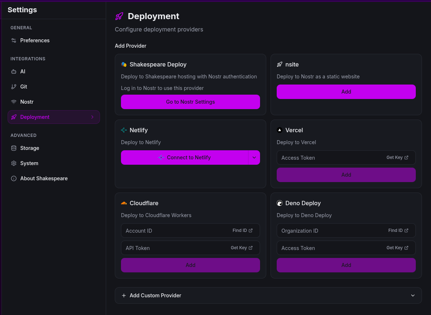Click the chevron on the Deployment sidebar item
Screen dimensions: 431x315
point(92,117)
